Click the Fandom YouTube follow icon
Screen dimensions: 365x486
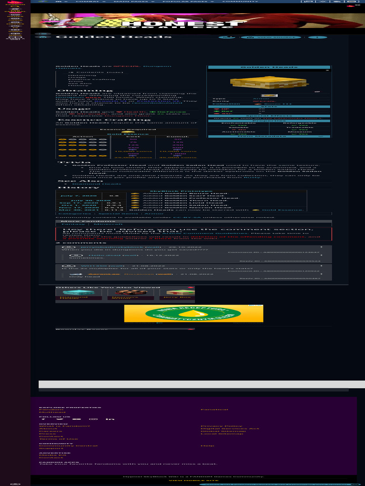coord(77,419)
